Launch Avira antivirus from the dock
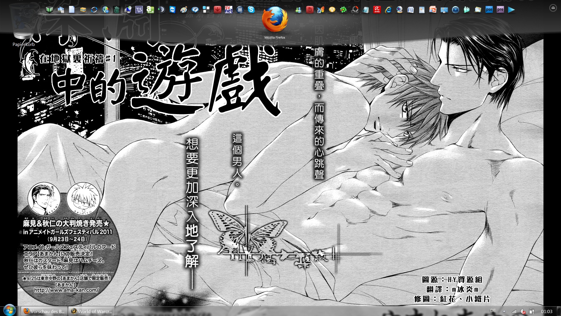The width and height of the screenshot is (561, 316). pos(377,10)
